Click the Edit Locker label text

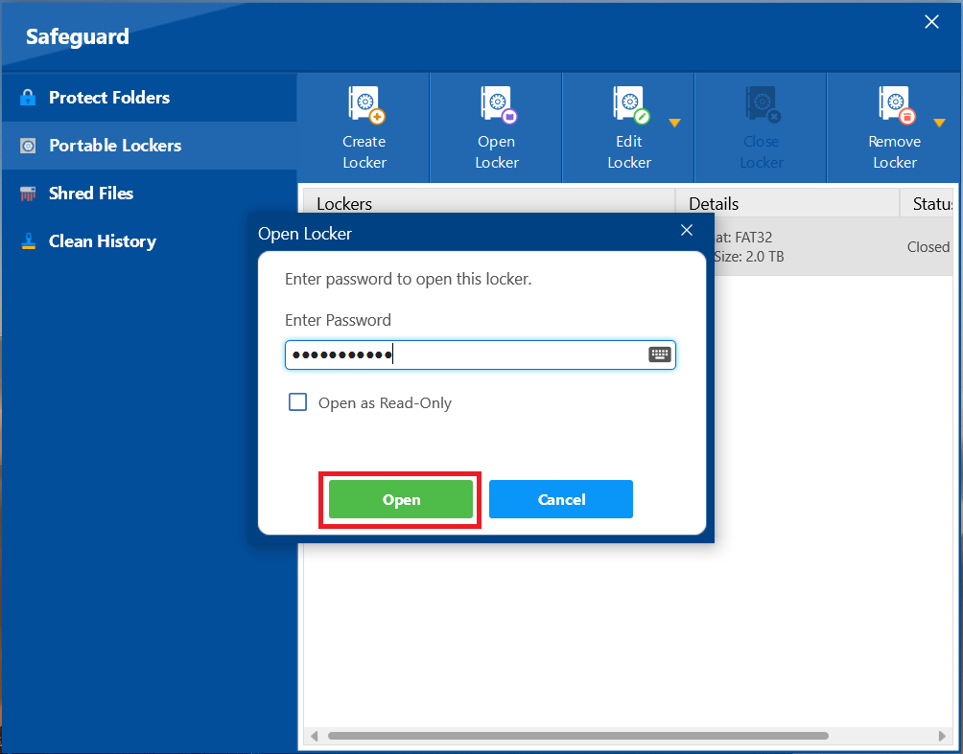click(629, 152)
